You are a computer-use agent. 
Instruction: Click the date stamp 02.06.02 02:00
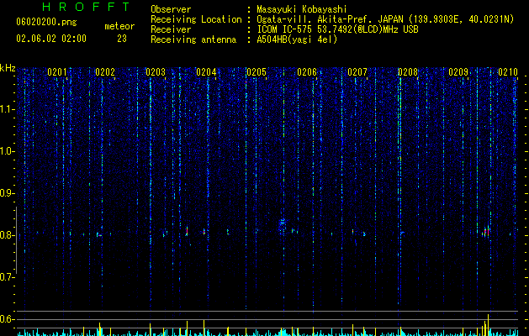(x=51, y=39)
